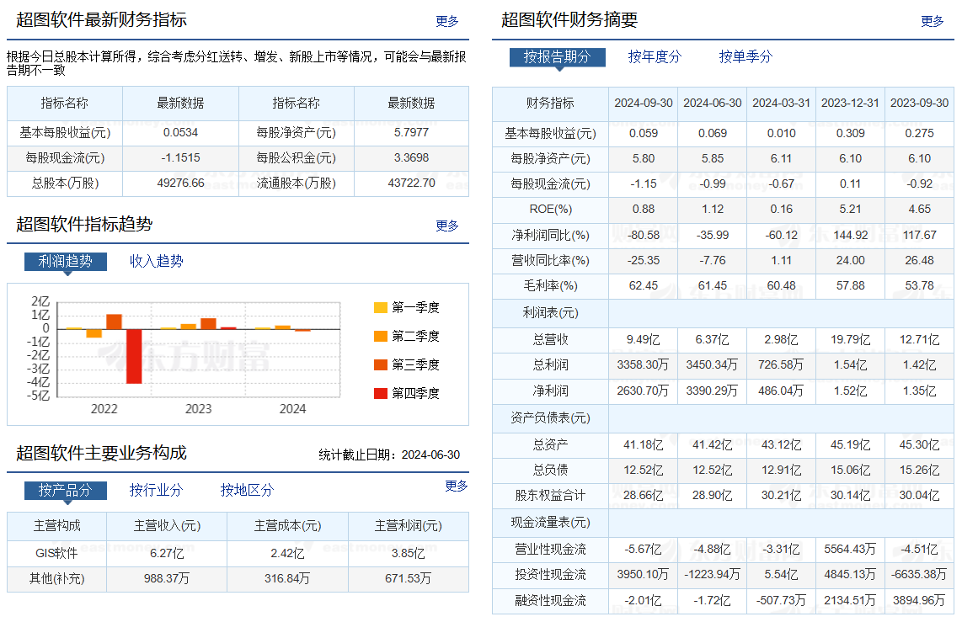The image size is (962, 622).
Task: Click 每股净资产(元) value 5.7977
Action: [411, 133]
